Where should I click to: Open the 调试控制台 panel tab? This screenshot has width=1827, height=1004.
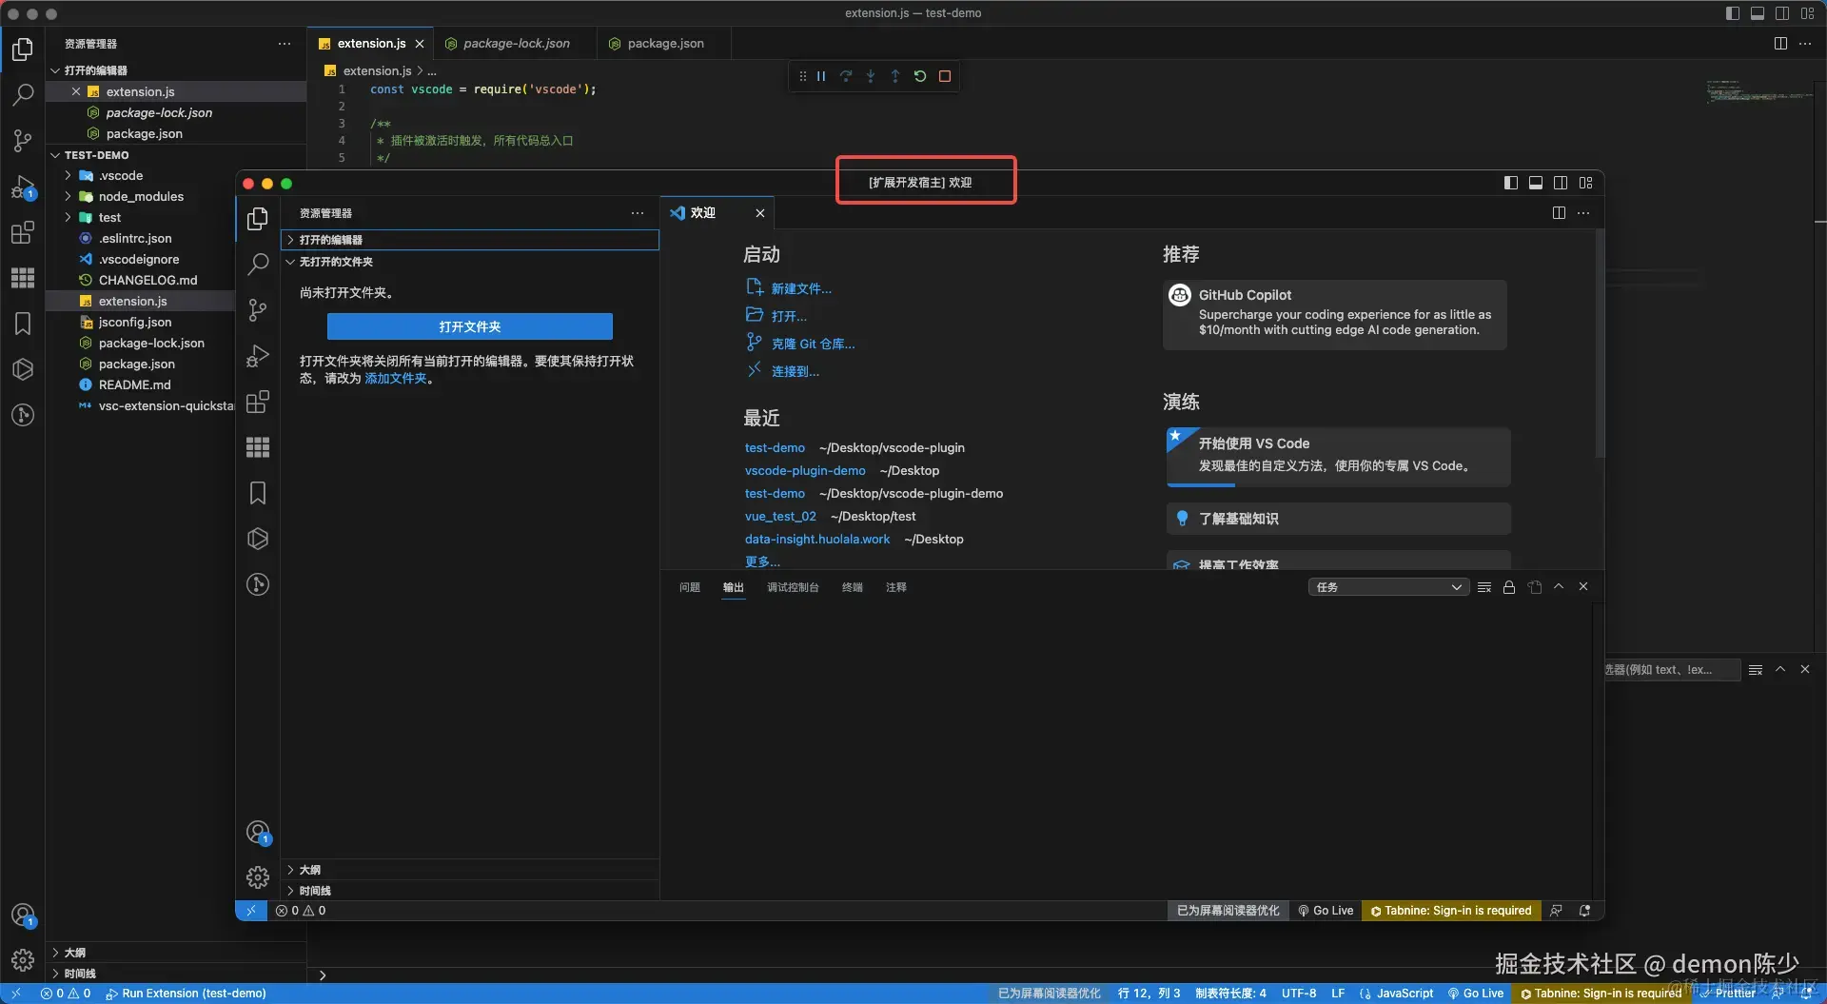coord(793,587)
